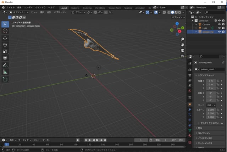Click the Add Cube tool icon
Viewport: 227px width, 152px height.
[x=5, y=79]
